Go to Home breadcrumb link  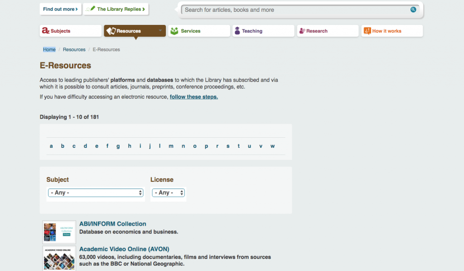(49, 49)
